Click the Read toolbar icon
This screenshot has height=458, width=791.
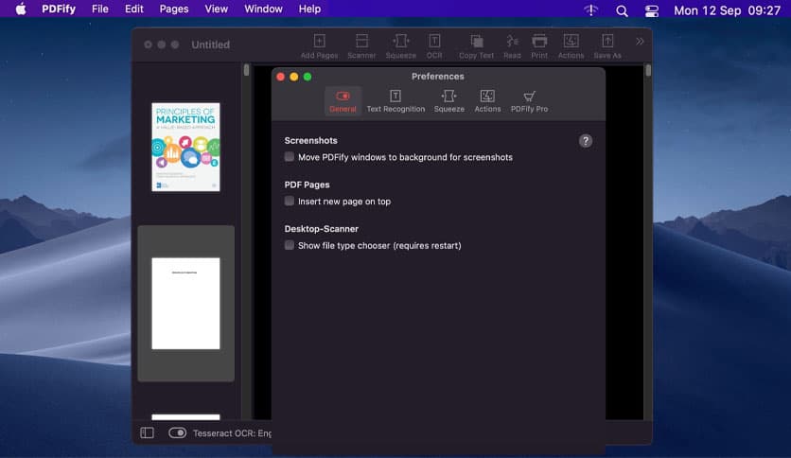[x=512, y=46]
